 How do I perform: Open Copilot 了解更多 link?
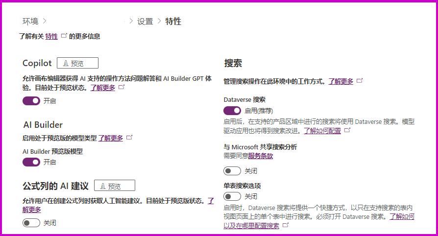coord(103,88)
